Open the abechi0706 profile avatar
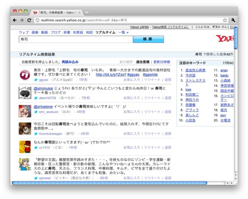248x199 pixels. (x=25, y=93)
